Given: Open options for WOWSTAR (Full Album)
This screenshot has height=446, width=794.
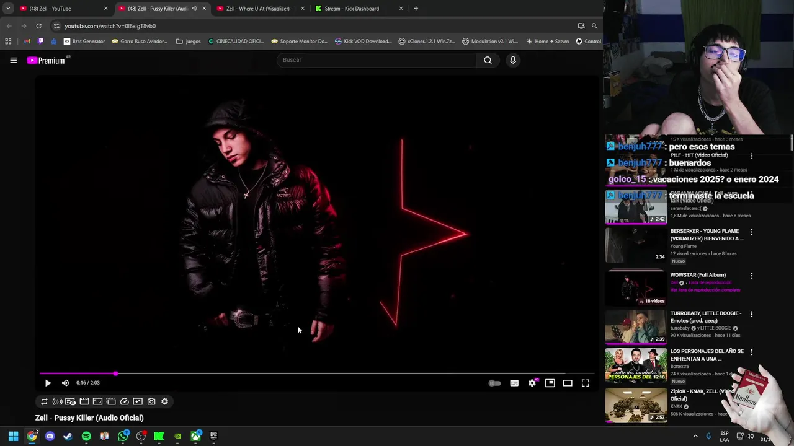Looking at the screenshot, I should (x=752, y=276).
